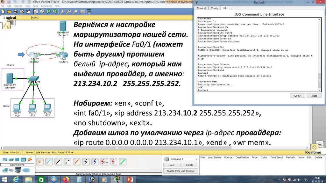The image size is (326, 183).
Task: Click the Server0 device on the canvas
Action: (x=10, y=78)
